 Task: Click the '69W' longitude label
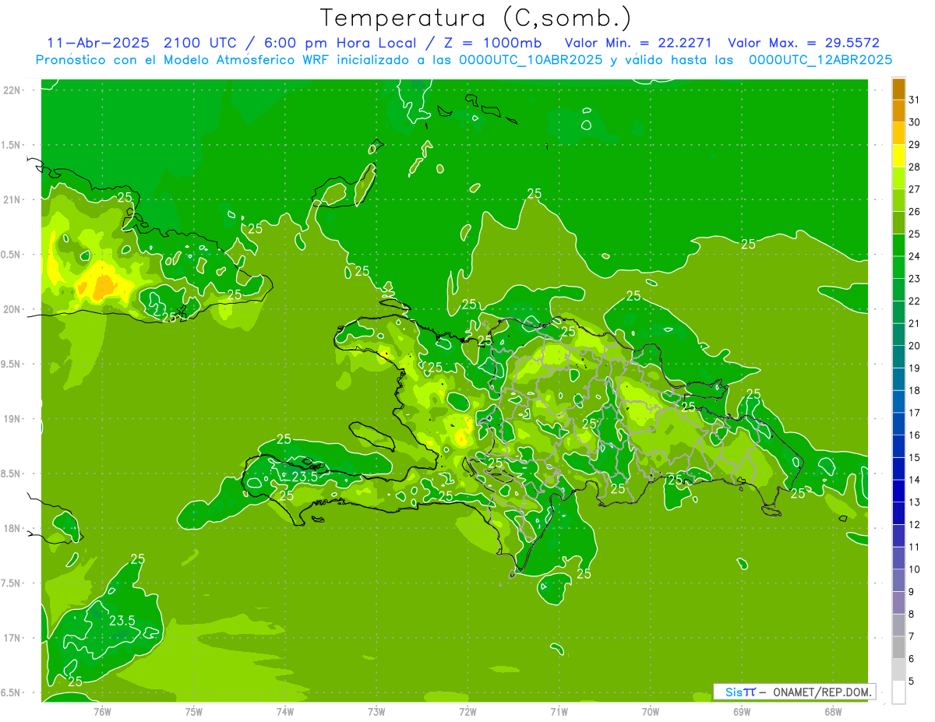[x=742, y=711]
